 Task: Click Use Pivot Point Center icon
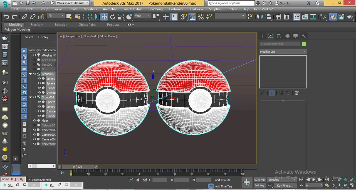pyautogui.click(x=156, y=17)
